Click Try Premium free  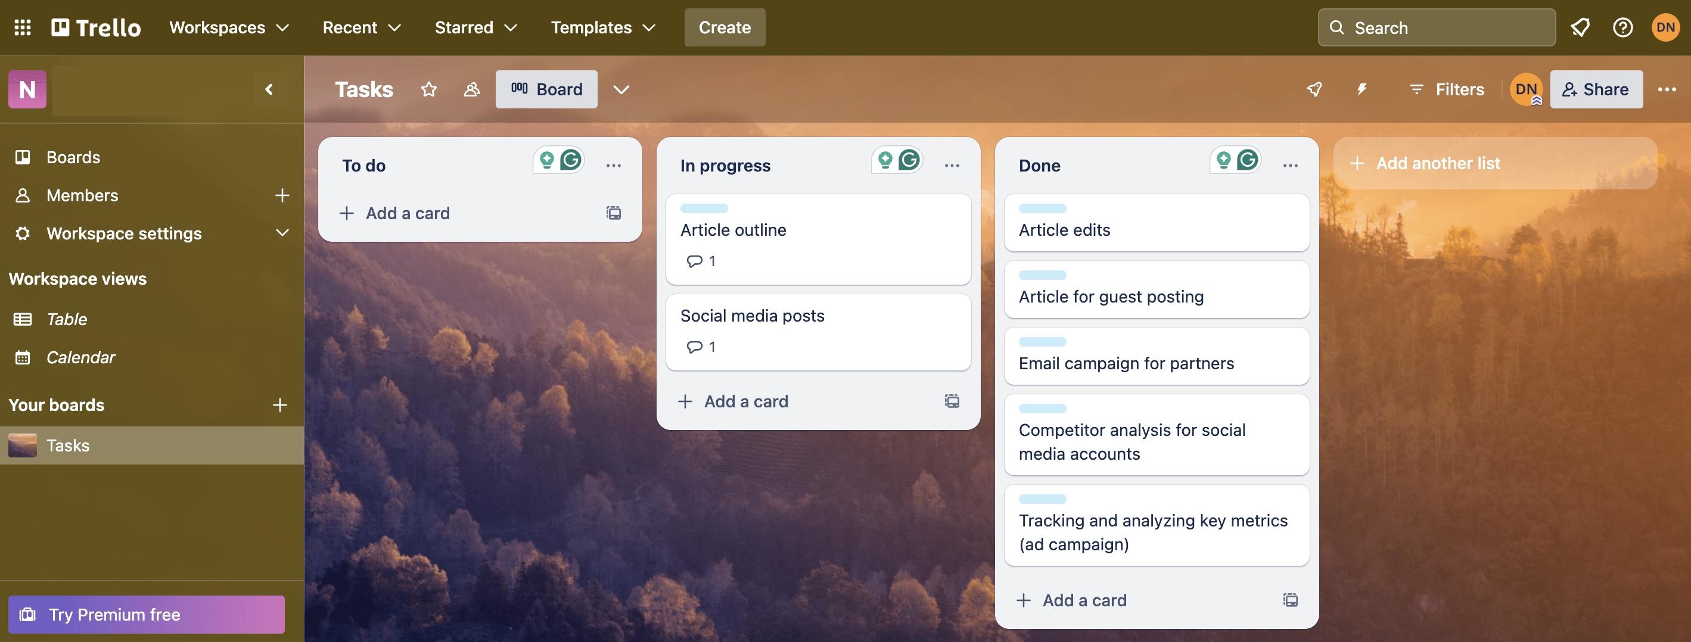point(147,615)
